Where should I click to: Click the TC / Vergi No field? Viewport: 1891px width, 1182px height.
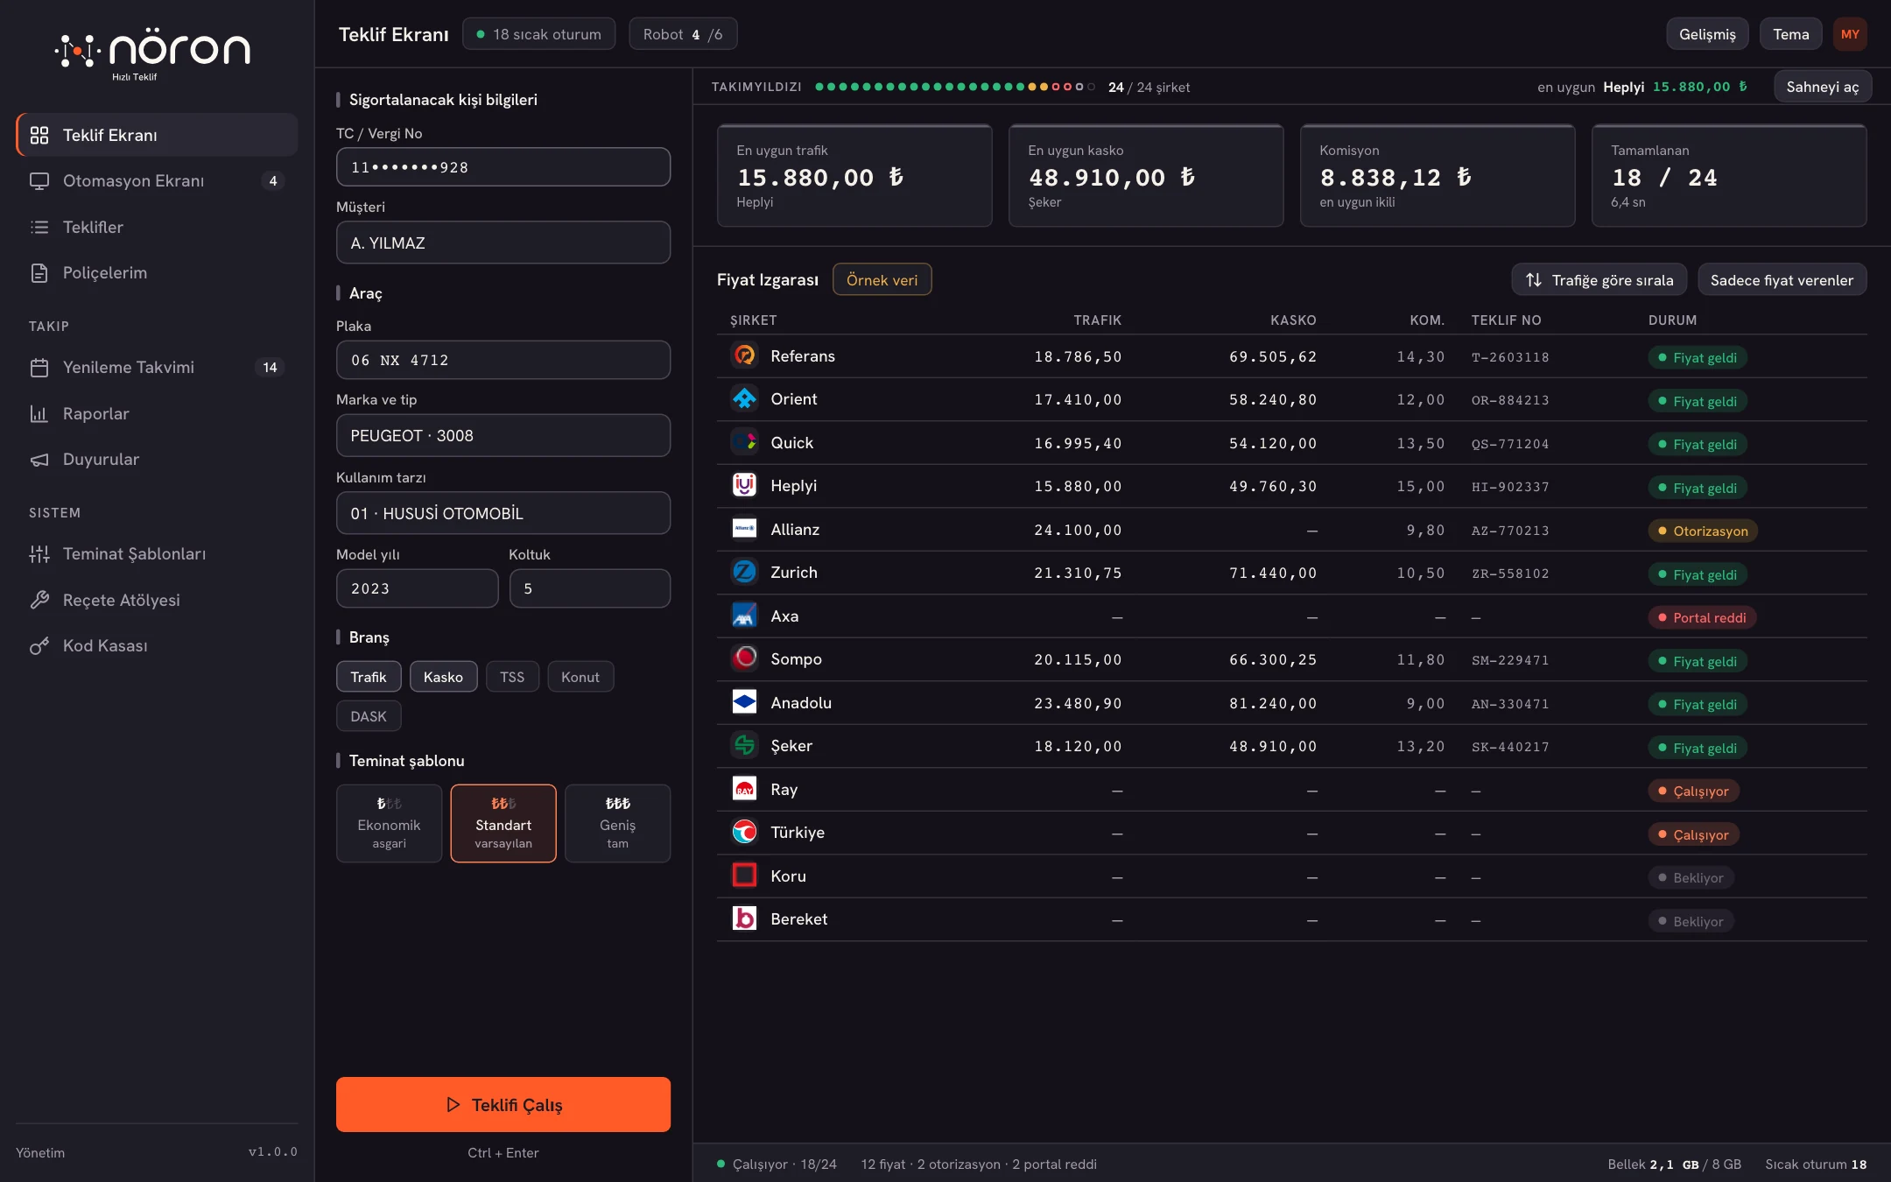pyautogui.click(x=503, y=166)
